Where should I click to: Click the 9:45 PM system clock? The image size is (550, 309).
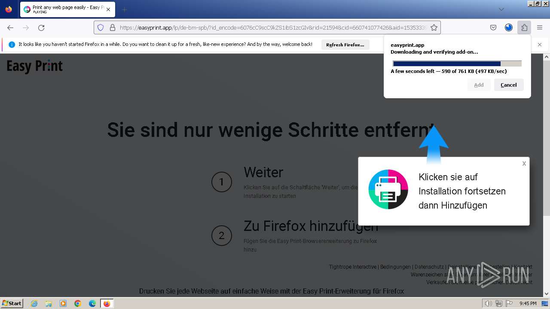point(528,303)
